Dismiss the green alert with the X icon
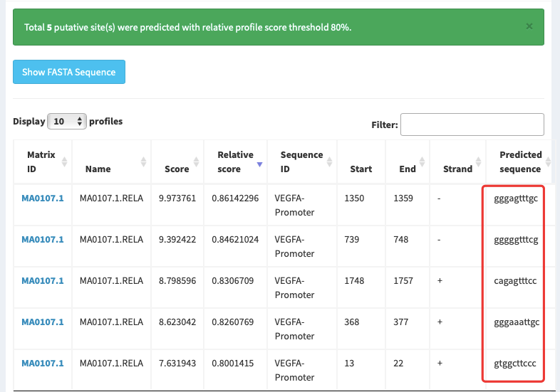 pos(529,26)
